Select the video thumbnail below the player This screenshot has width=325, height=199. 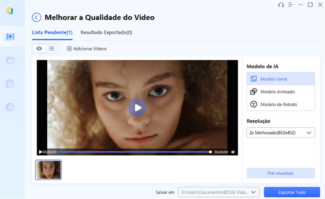click(x=49, y=170)
